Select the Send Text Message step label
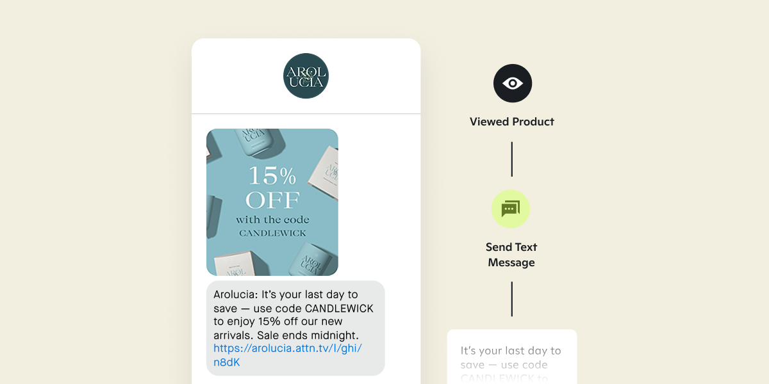This screenshot has height=384, width=769. [511, 255]
